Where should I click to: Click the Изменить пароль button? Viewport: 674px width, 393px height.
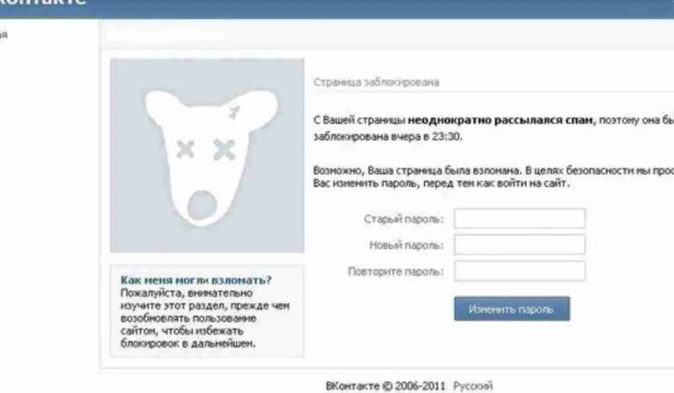click(x=512, y=309)
